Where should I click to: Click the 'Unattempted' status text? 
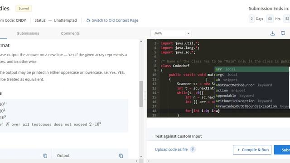(x=65, y=20)
